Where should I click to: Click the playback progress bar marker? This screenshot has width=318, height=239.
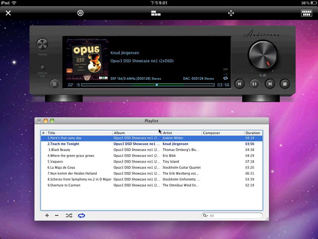click(x=157, y=85)
